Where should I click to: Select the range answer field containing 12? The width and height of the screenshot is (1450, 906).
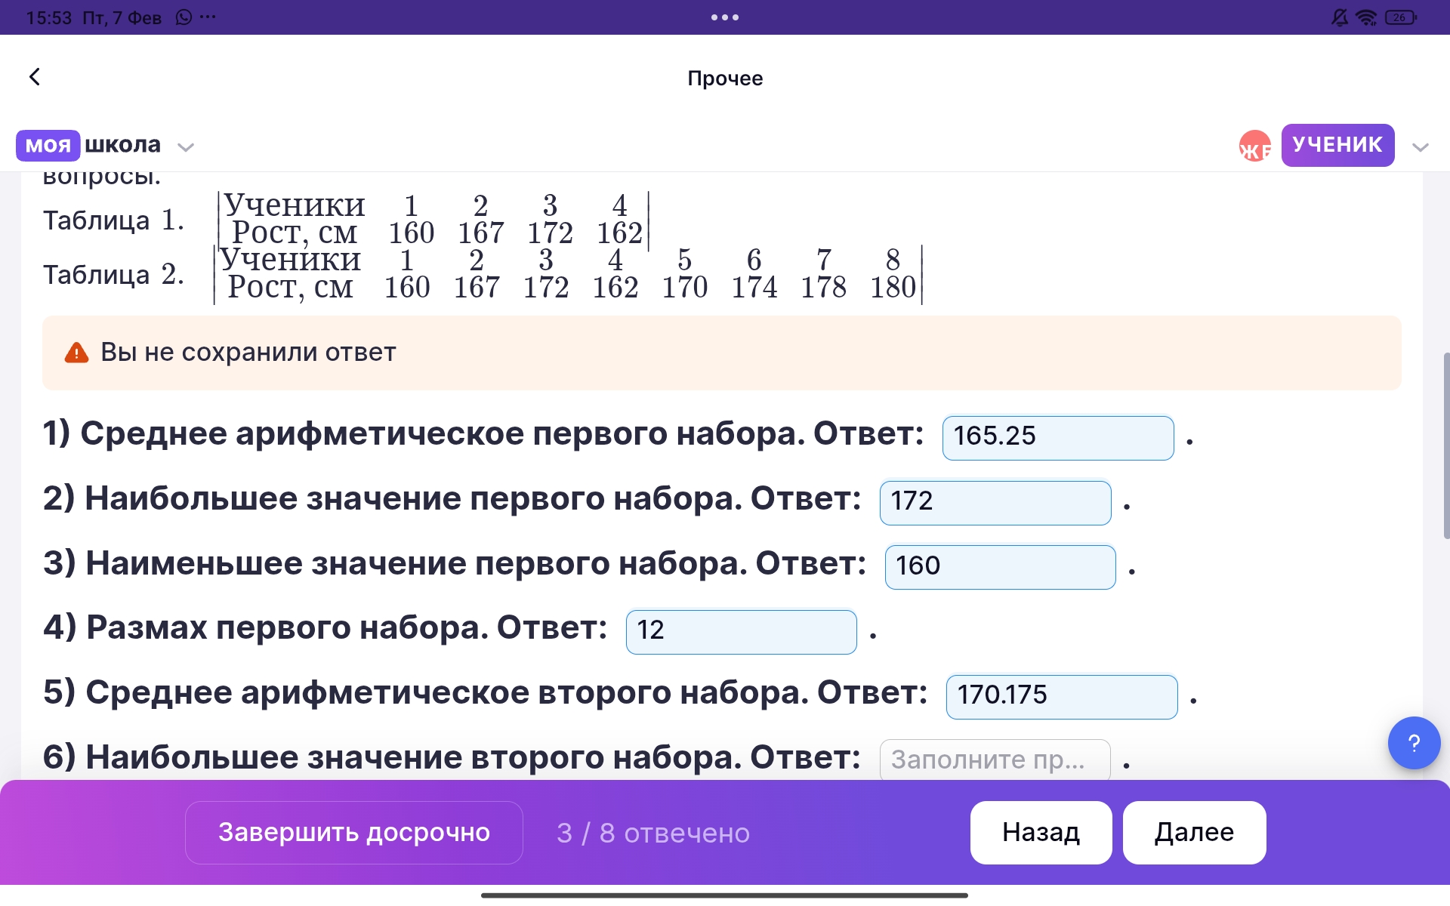pos(740,631)
